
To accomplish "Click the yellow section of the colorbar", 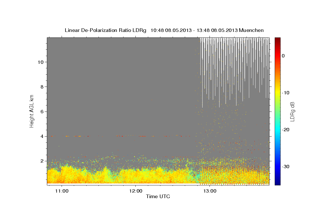I will 277,92.
